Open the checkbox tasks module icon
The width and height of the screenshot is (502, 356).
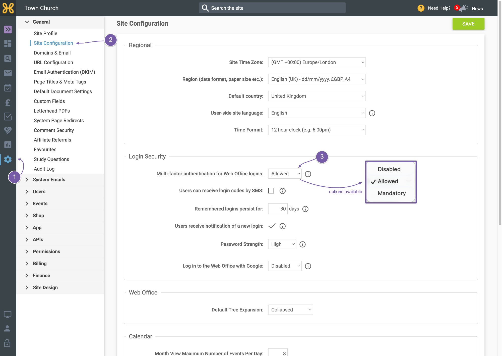[8, 116]
